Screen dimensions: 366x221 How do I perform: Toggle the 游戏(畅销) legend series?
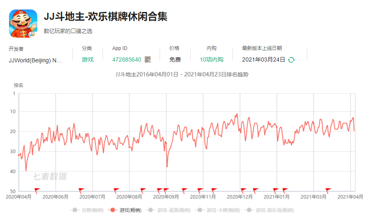(124, 210)
